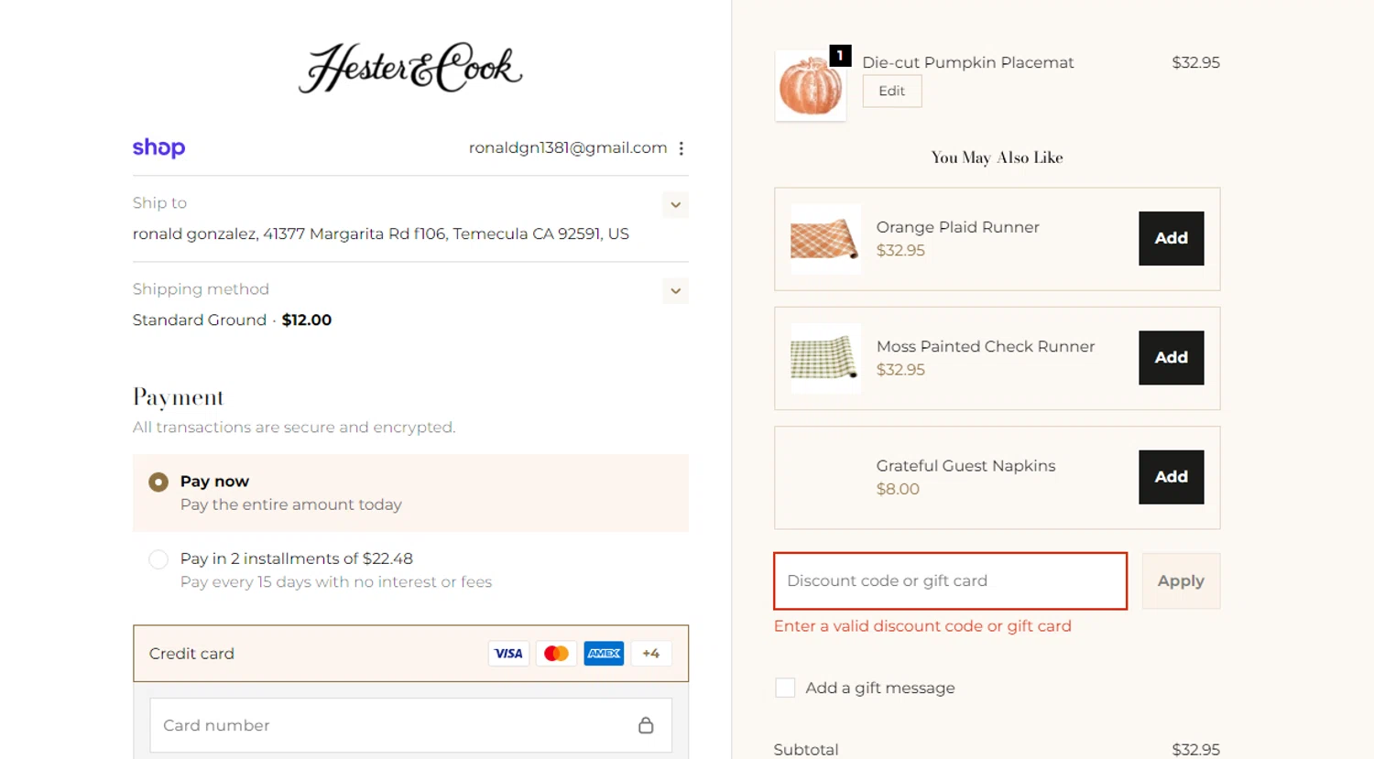Open Moss Painted Check Runner thumbnail
The width and height of the screenshot is (1374, 759).
[x=825, y=358]
